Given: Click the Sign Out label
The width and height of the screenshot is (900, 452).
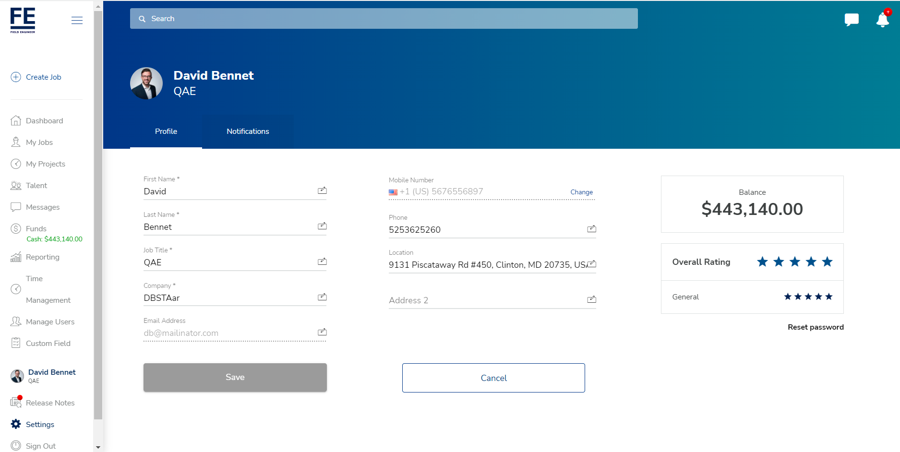Looking at the screenshot, I should [x=41, y=446].
